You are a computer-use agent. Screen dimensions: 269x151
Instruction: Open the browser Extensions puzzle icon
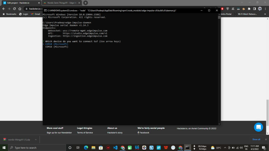[249, 9]
